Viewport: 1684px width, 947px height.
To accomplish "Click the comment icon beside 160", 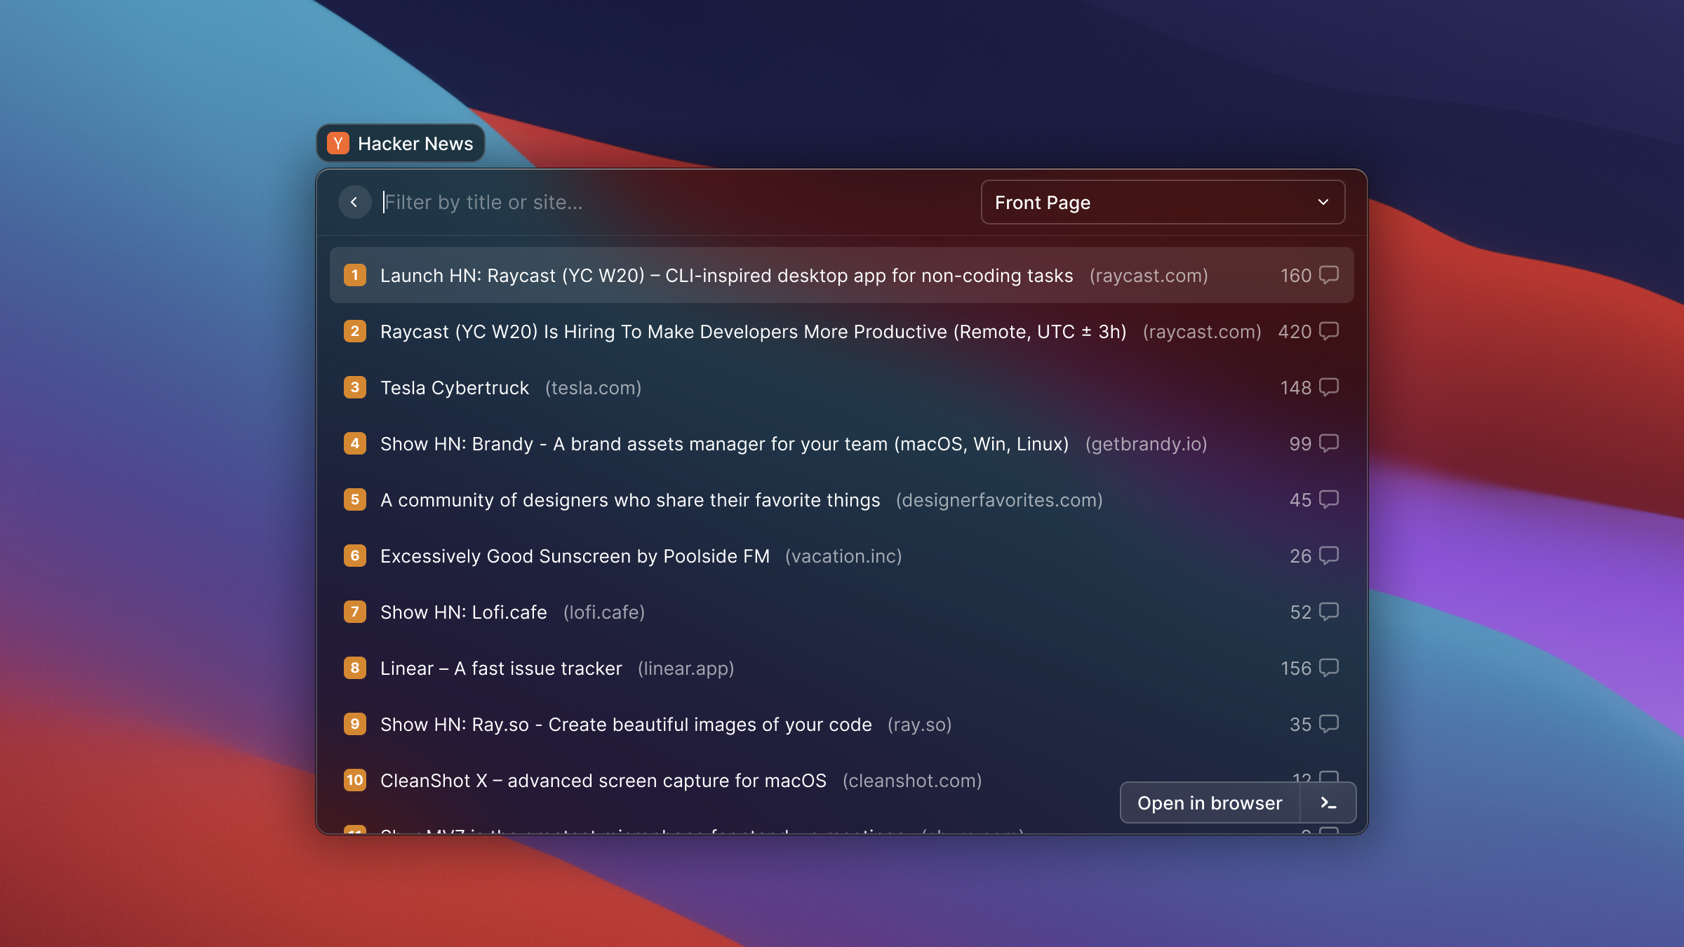I will click(1329, 275).
